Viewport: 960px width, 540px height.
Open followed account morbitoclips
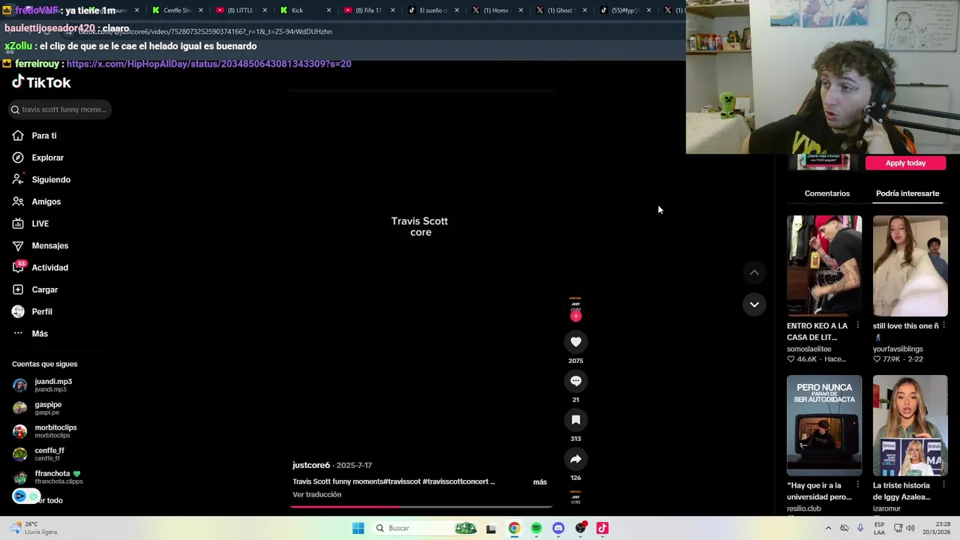click(x=55, y=431)
